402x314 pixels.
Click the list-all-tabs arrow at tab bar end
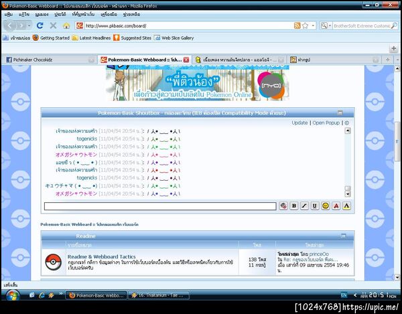pyautogui.click(x=397, y=60)
